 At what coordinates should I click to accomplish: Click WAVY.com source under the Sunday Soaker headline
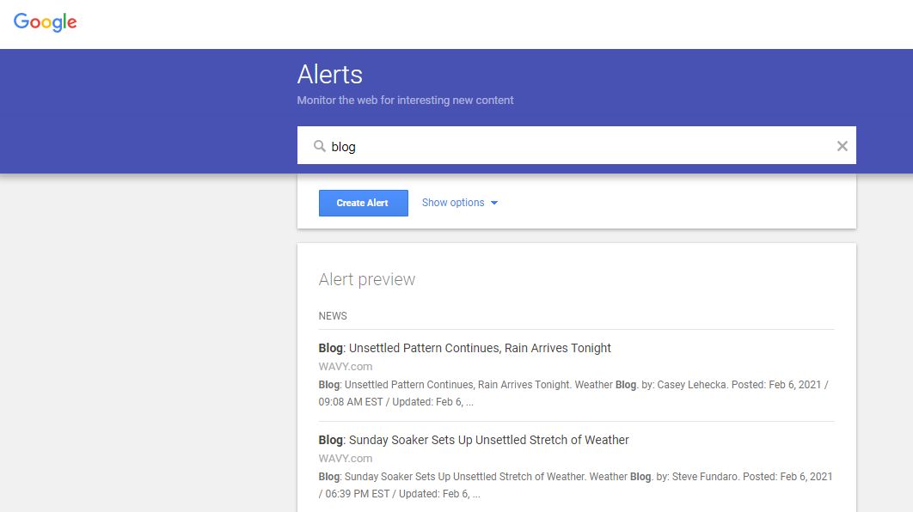point(346,459)
